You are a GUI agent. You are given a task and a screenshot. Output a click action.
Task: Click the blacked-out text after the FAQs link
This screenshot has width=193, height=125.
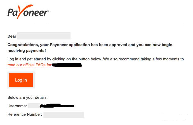(x=67, y=65)
